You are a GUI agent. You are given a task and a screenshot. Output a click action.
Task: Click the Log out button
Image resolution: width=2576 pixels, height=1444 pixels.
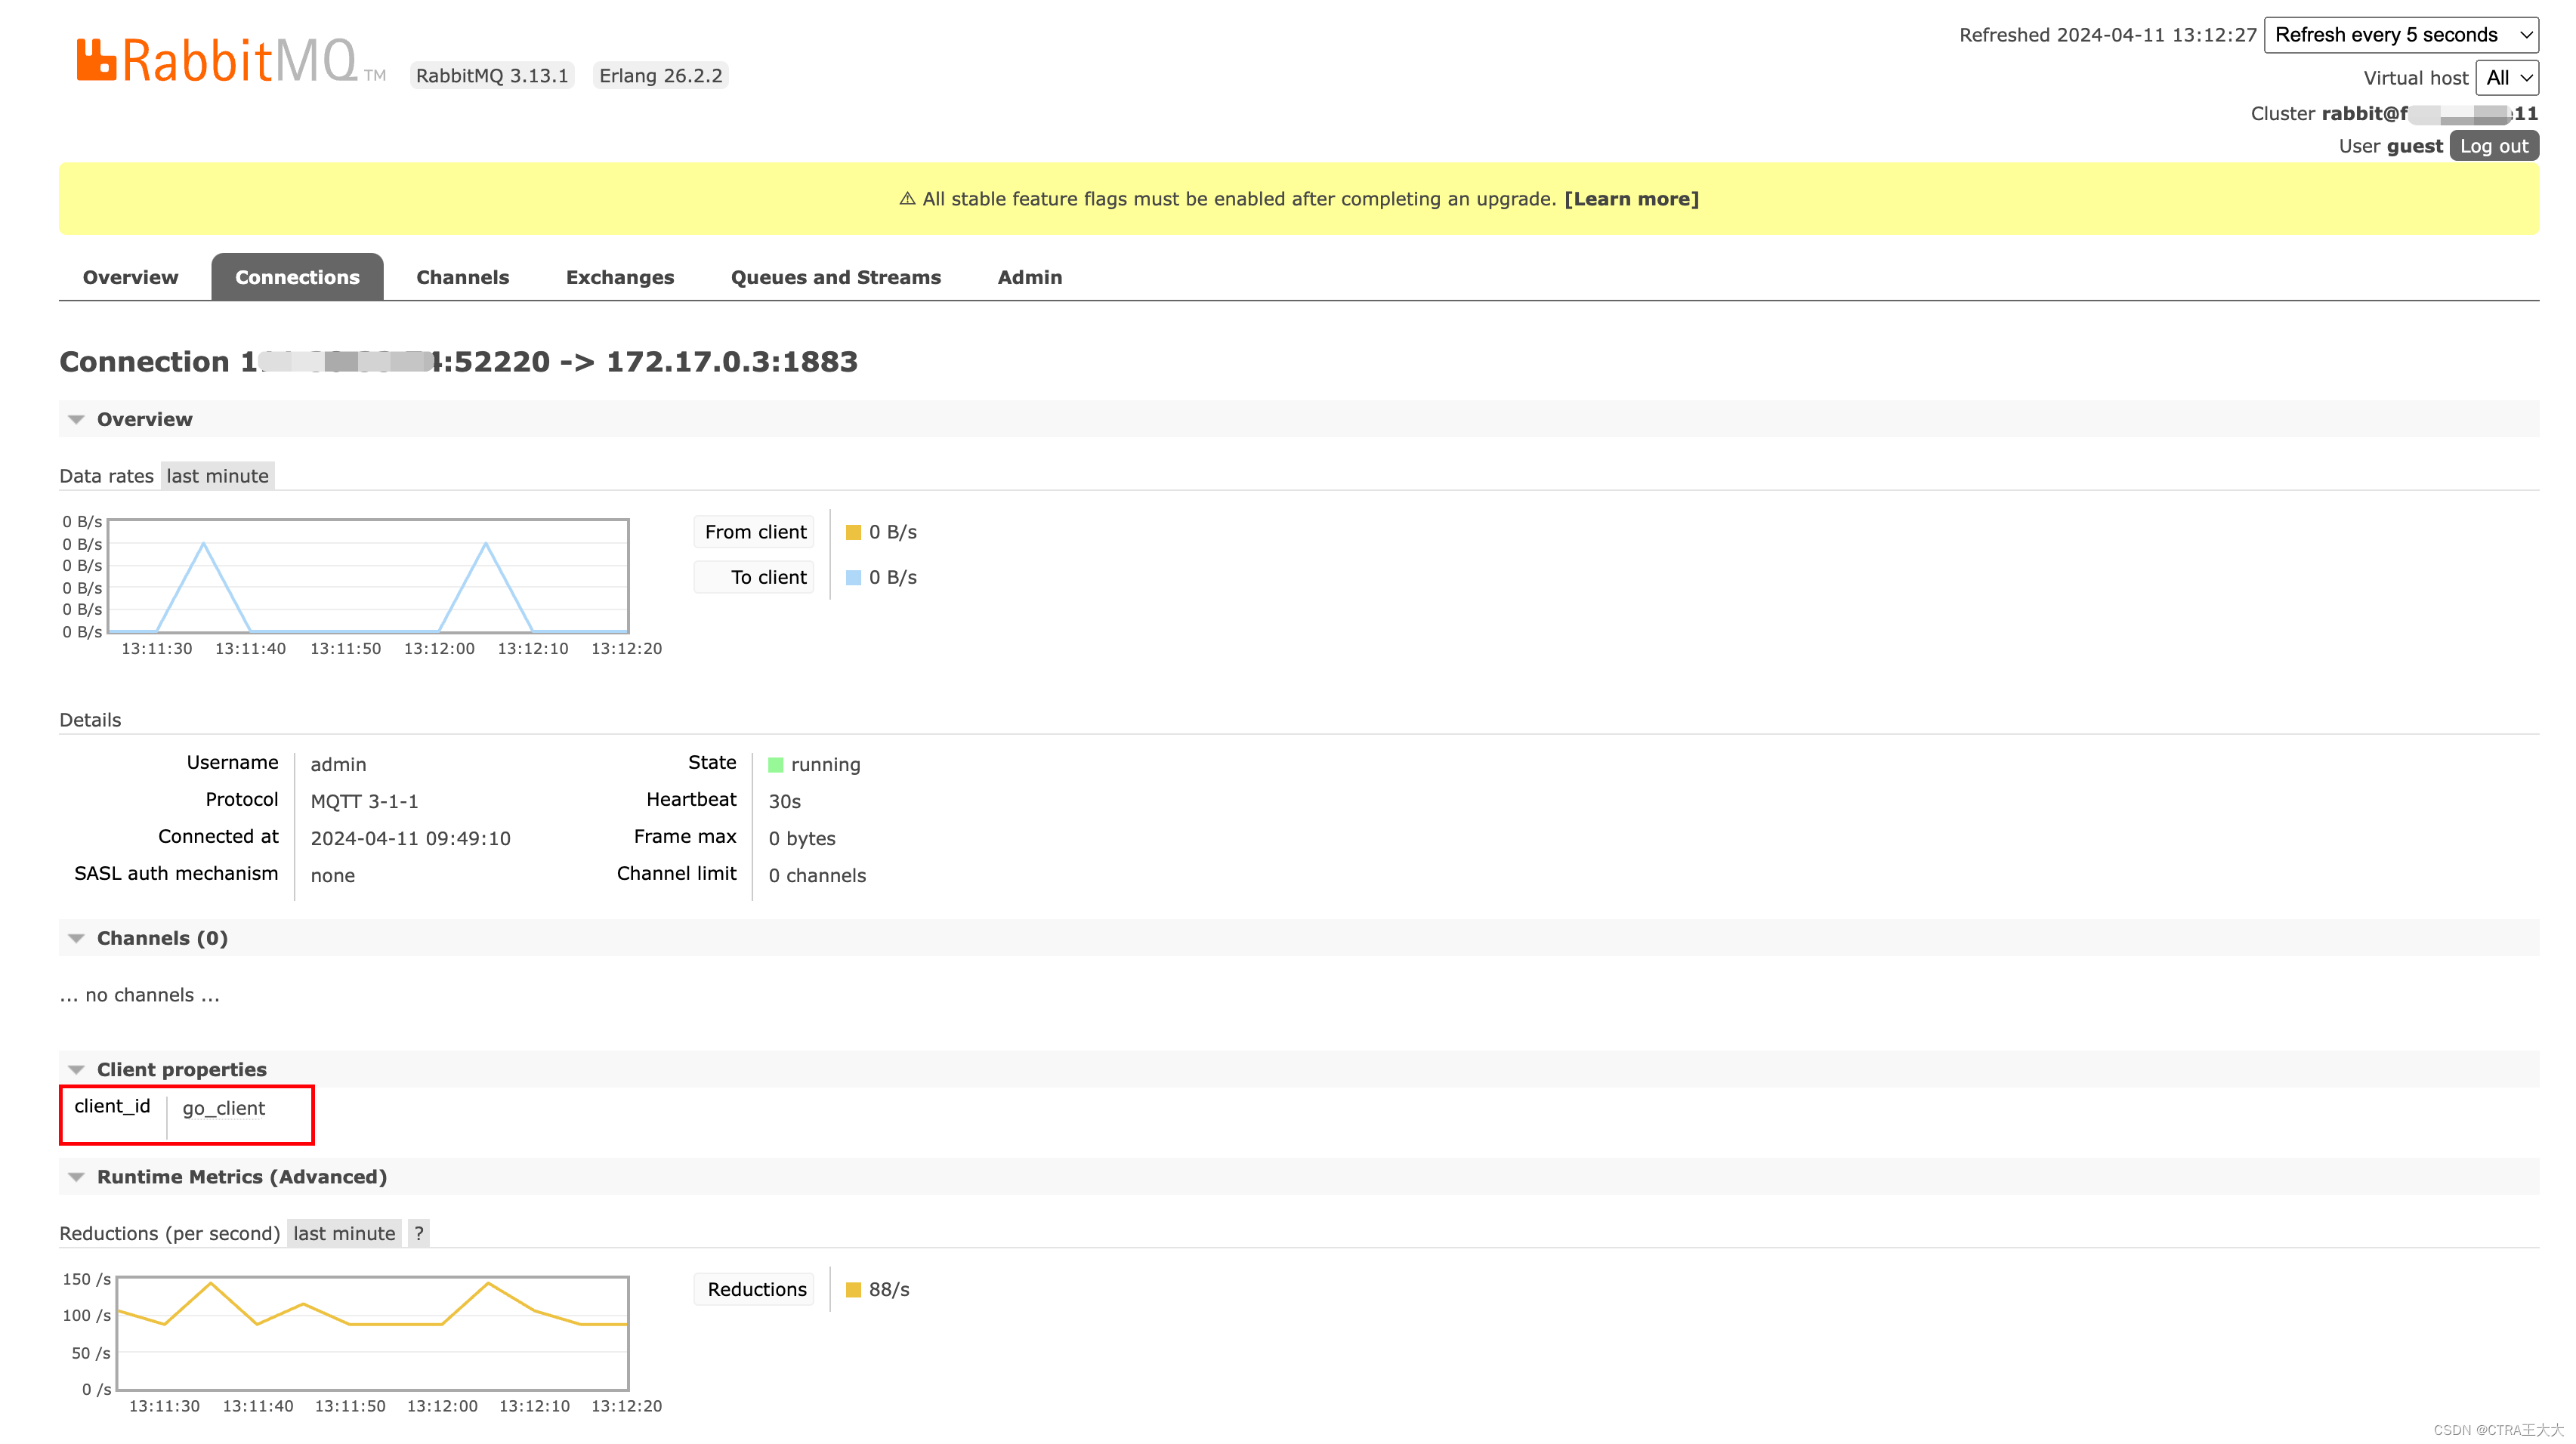(2493, 146)
